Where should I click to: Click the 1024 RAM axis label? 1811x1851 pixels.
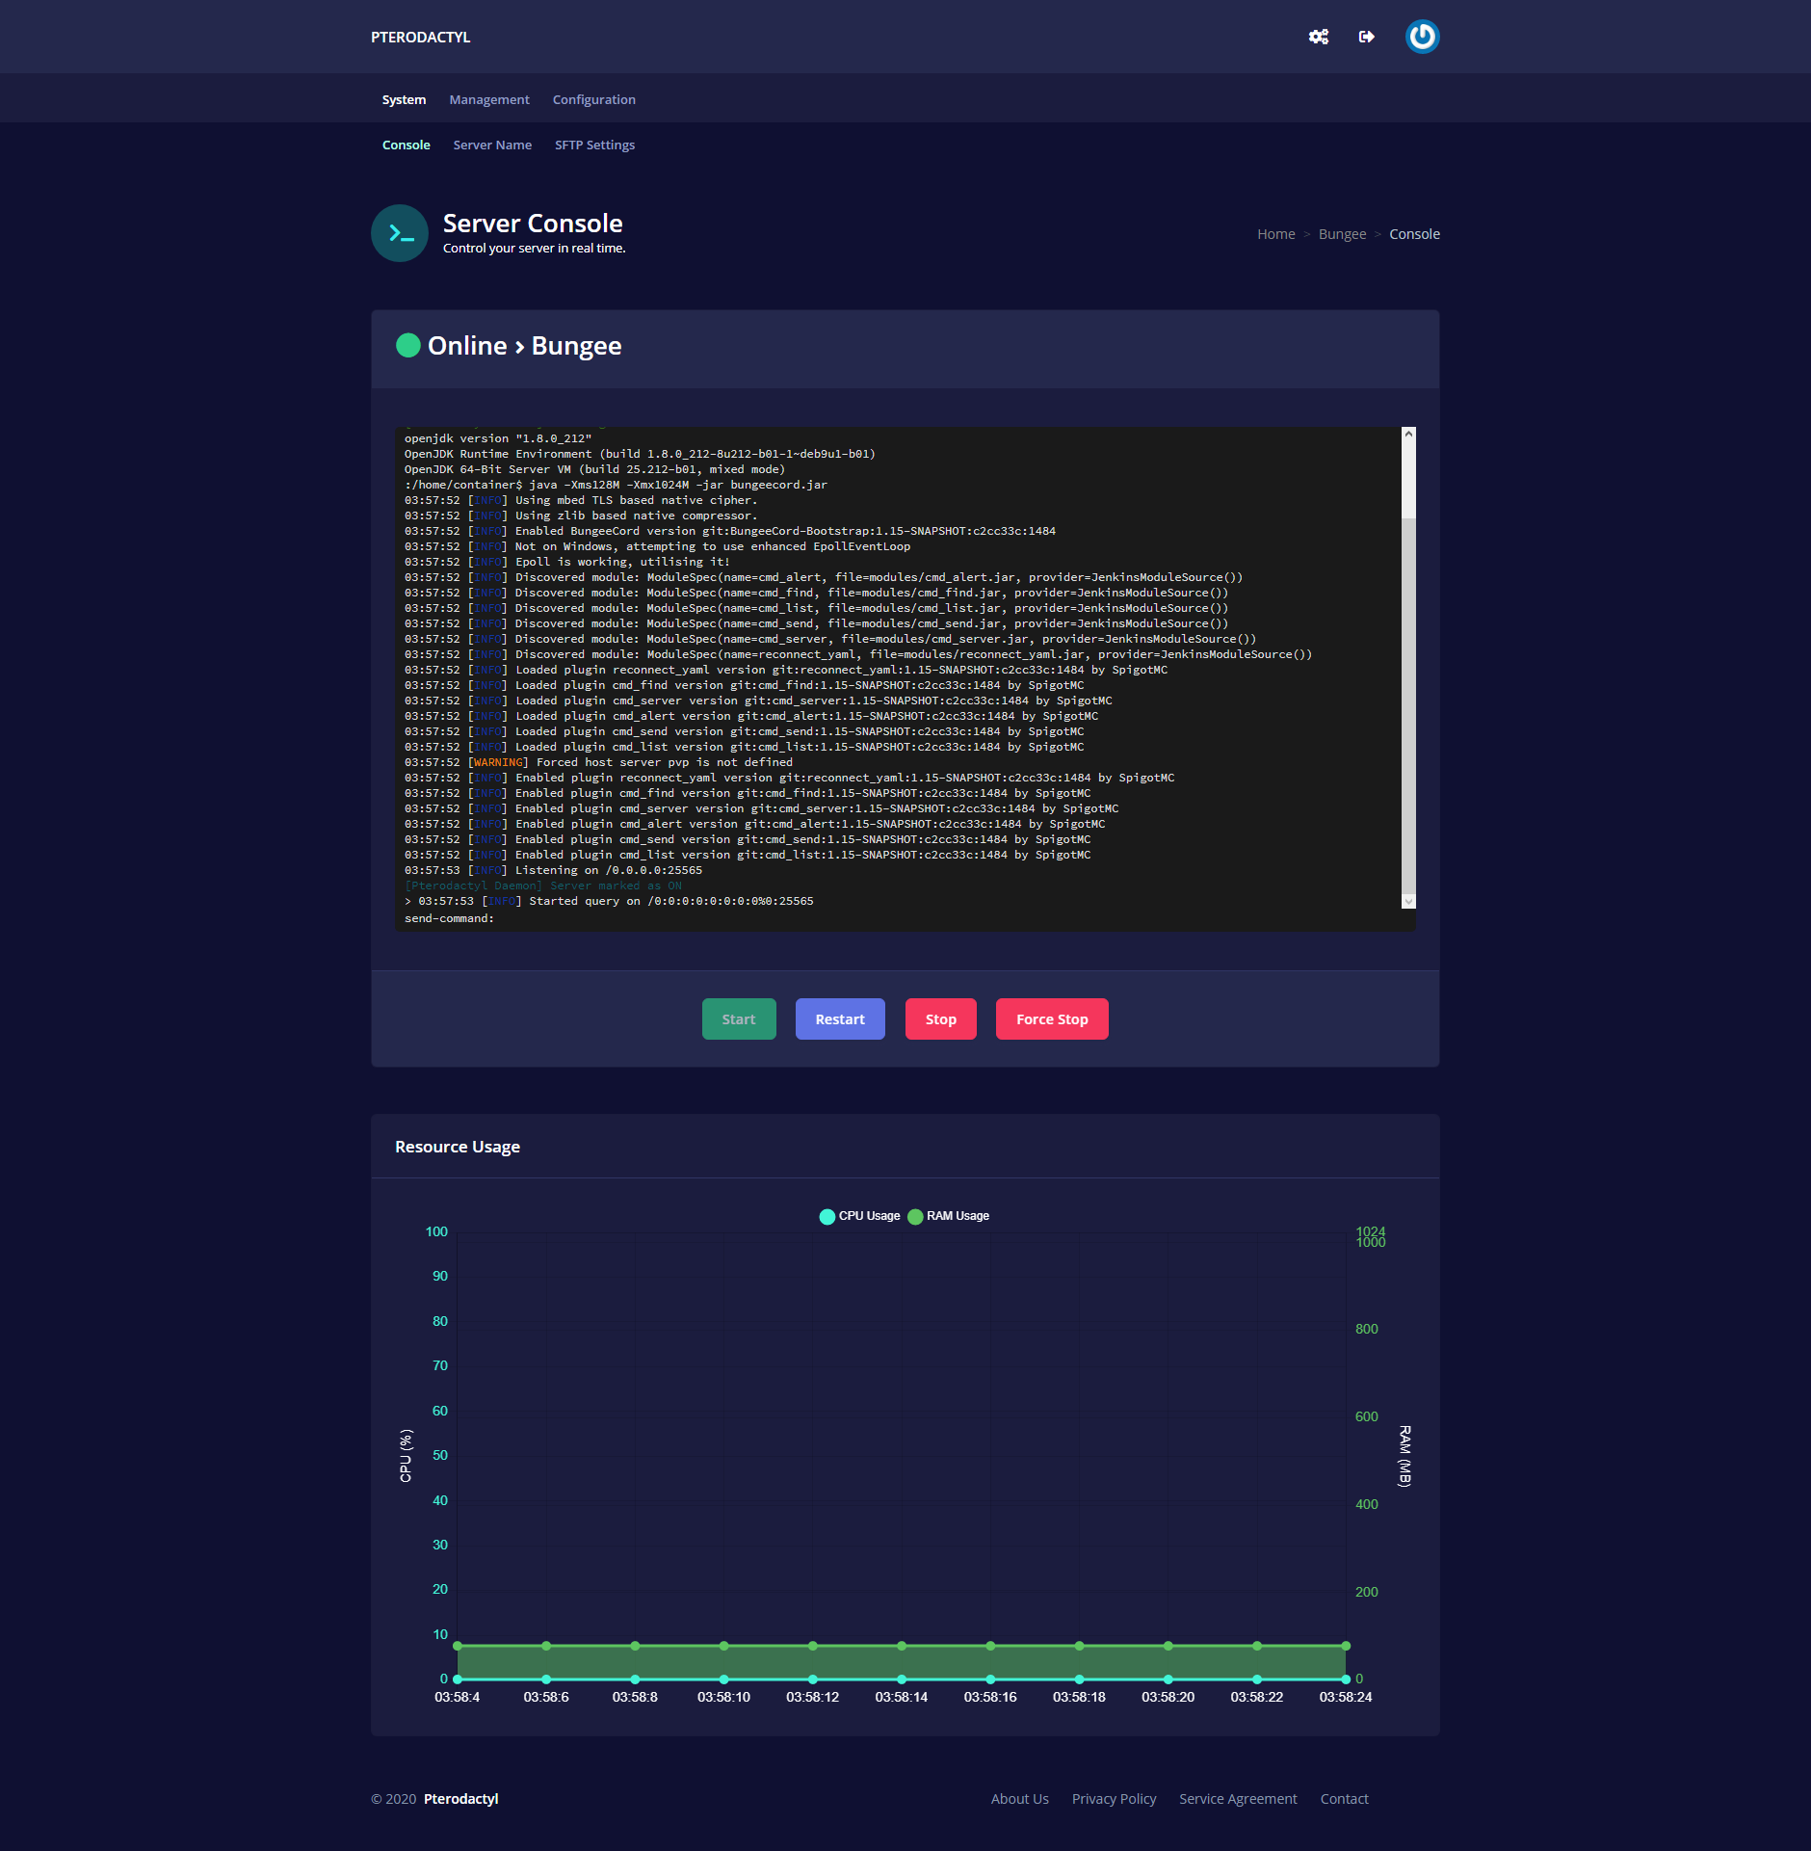click(x=1370, y=1231)
